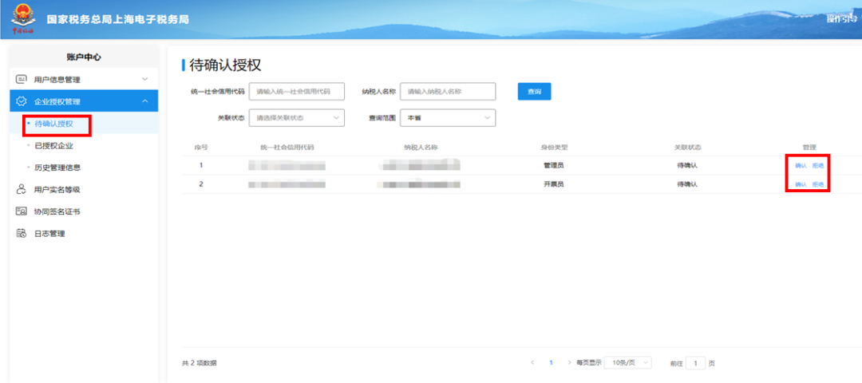This screenshot has height=383, width=862.
Task: Click the 前往 page number box
Action: pyautogui.click(x=696, y=363)
